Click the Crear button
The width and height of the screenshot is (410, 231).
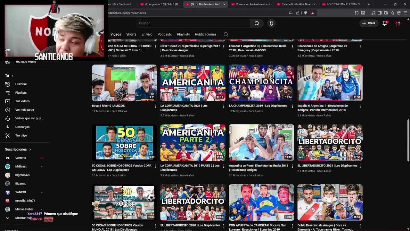369,23
